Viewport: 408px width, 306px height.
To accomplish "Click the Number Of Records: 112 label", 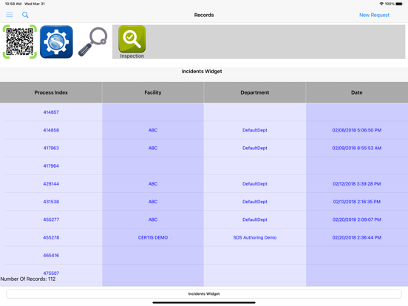I will pyautogui.click(x=28, y=279).
